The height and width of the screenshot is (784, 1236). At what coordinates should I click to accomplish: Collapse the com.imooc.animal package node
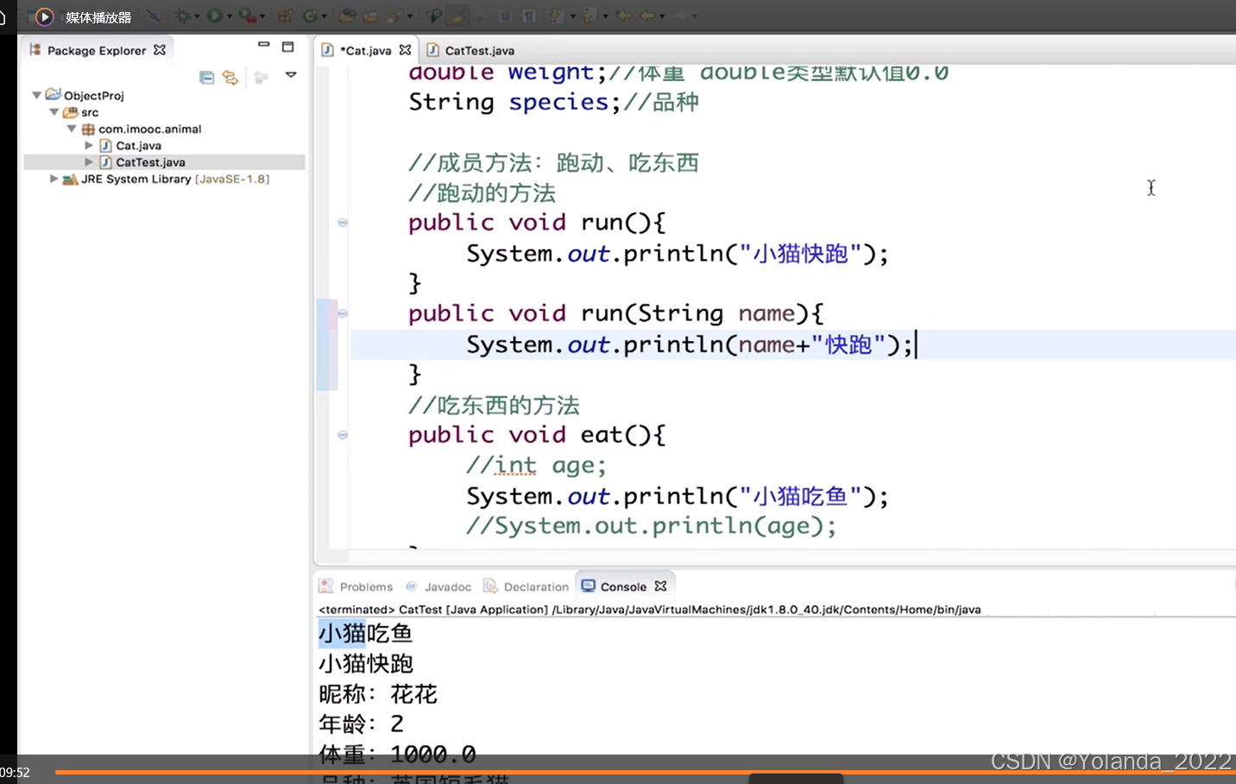pos(72,129)
